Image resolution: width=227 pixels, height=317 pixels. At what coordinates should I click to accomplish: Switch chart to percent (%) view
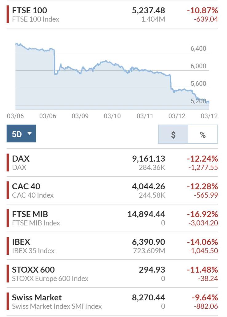[202, 134]
